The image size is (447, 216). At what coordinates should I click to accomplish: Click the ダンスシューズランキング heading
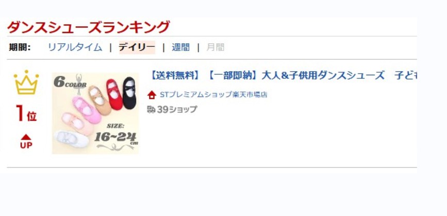click(88, 27)
